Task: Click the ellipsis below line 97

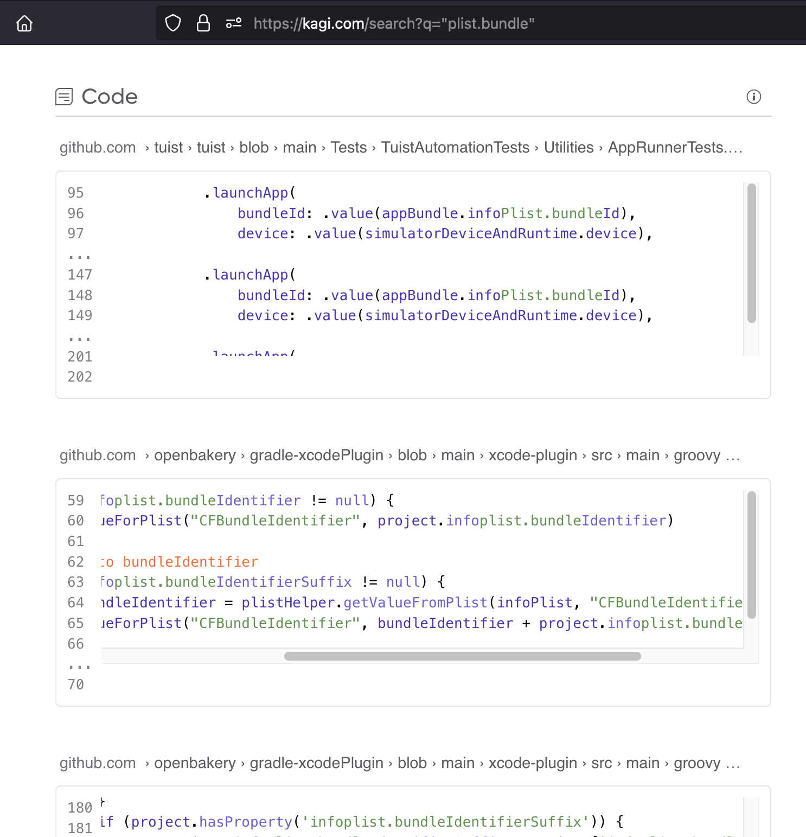Action: [x=79, y=255]
